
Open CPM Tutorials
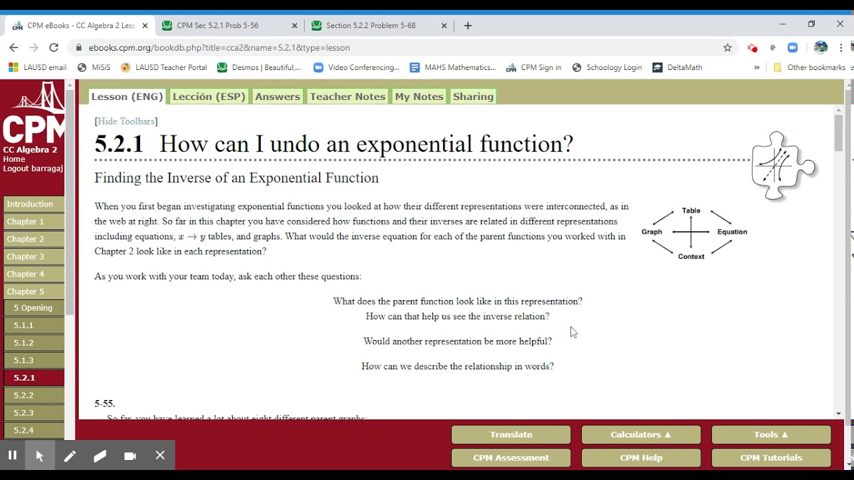771,458
